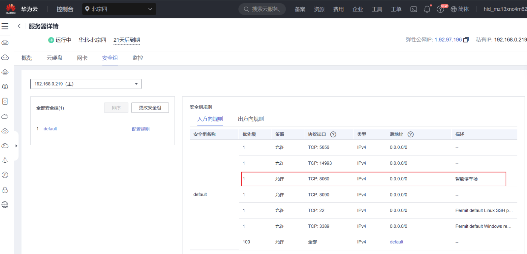Open 控制台 in the top bar

point(65,9)
